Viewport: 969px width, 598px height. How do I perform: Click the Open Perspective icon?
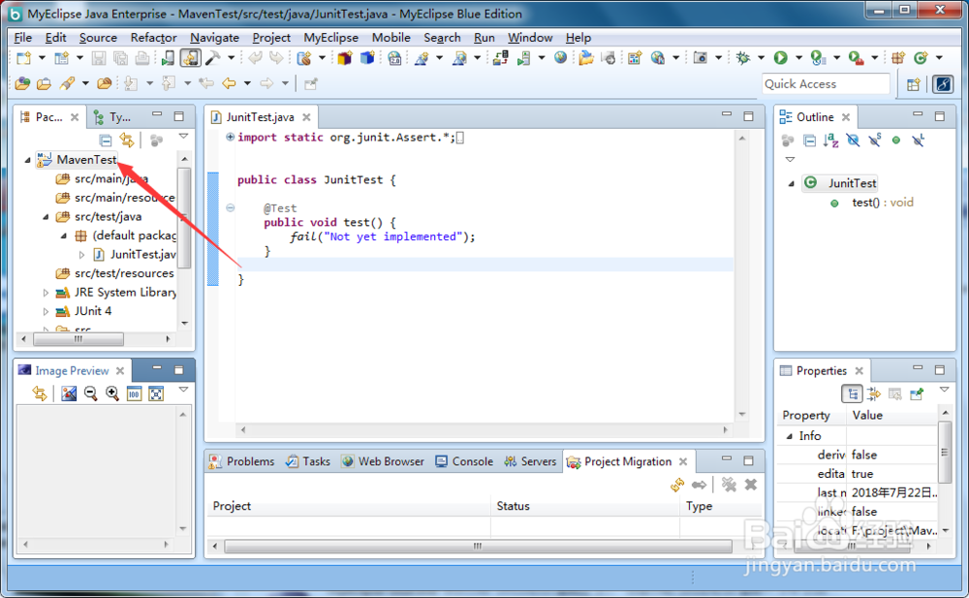(x=914, y=84)
